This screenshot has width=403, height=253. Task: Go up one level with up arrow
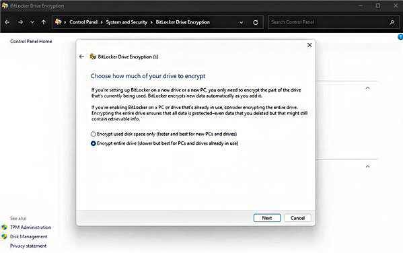44,22
